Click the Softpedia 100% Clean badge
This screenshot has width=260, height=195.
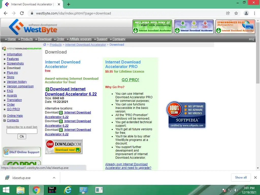point(186,115)
